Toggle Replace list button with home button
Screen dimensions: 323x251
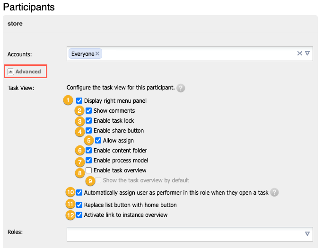[79, 205]
